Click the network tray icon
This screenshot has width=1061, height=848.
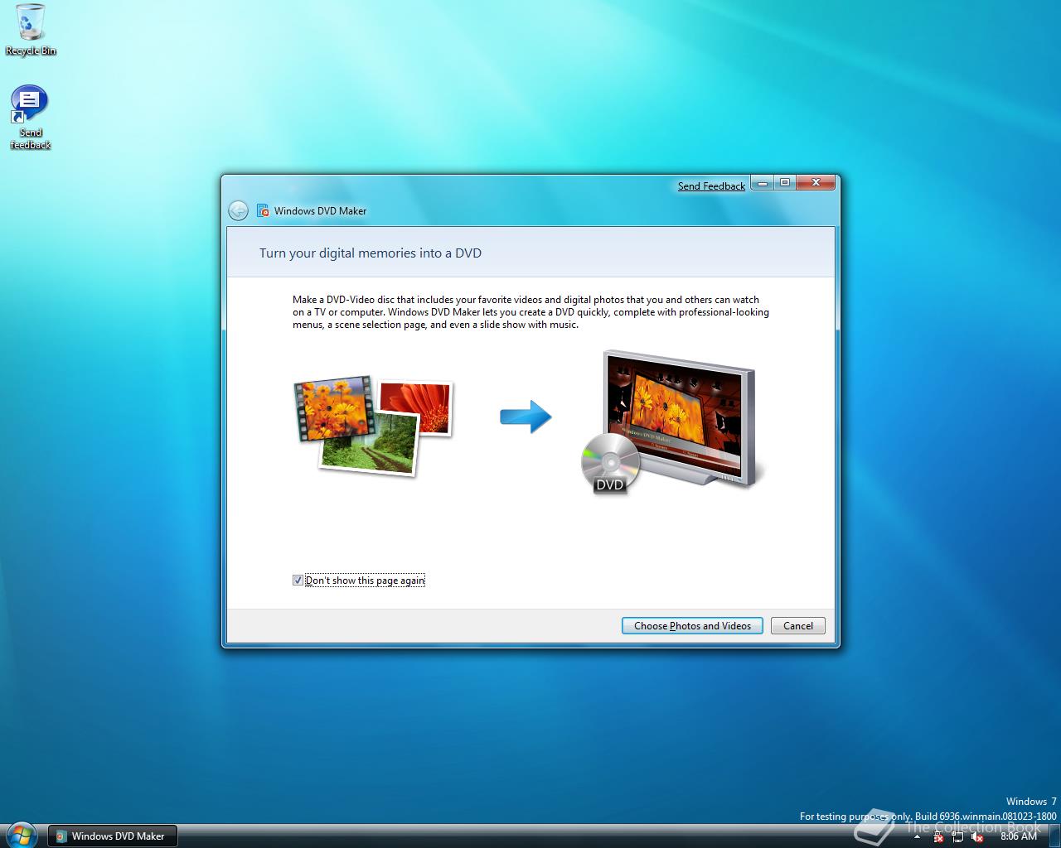click(x=957, y=836)
